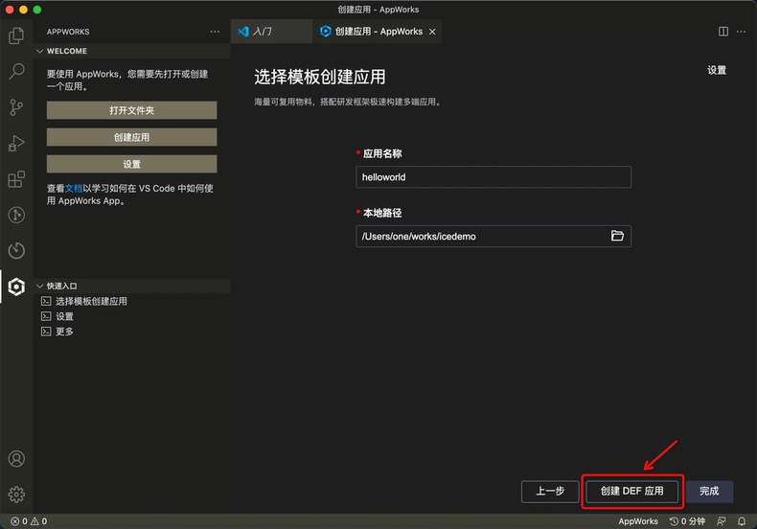Click terminal icon beside 设置 quick entry

(46, 316)
